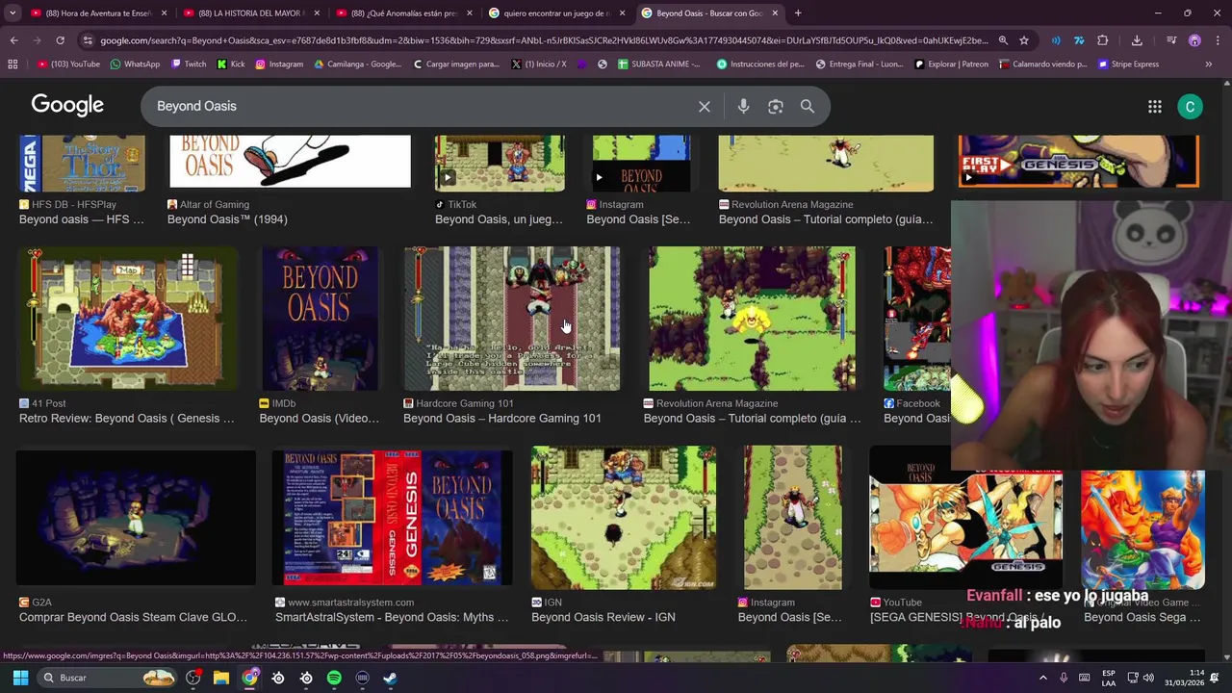Switch to quiero encontrar un juego tab
Image resolution: width=1232 pixels, height=693 pixels.
point(556,13)
